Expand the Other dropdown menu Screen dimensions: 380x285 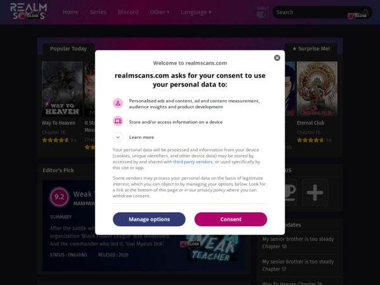point(160,12)
